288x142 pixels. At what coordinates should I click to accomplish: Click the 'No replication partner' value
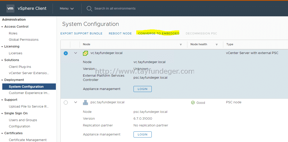[x=151, y=125]
